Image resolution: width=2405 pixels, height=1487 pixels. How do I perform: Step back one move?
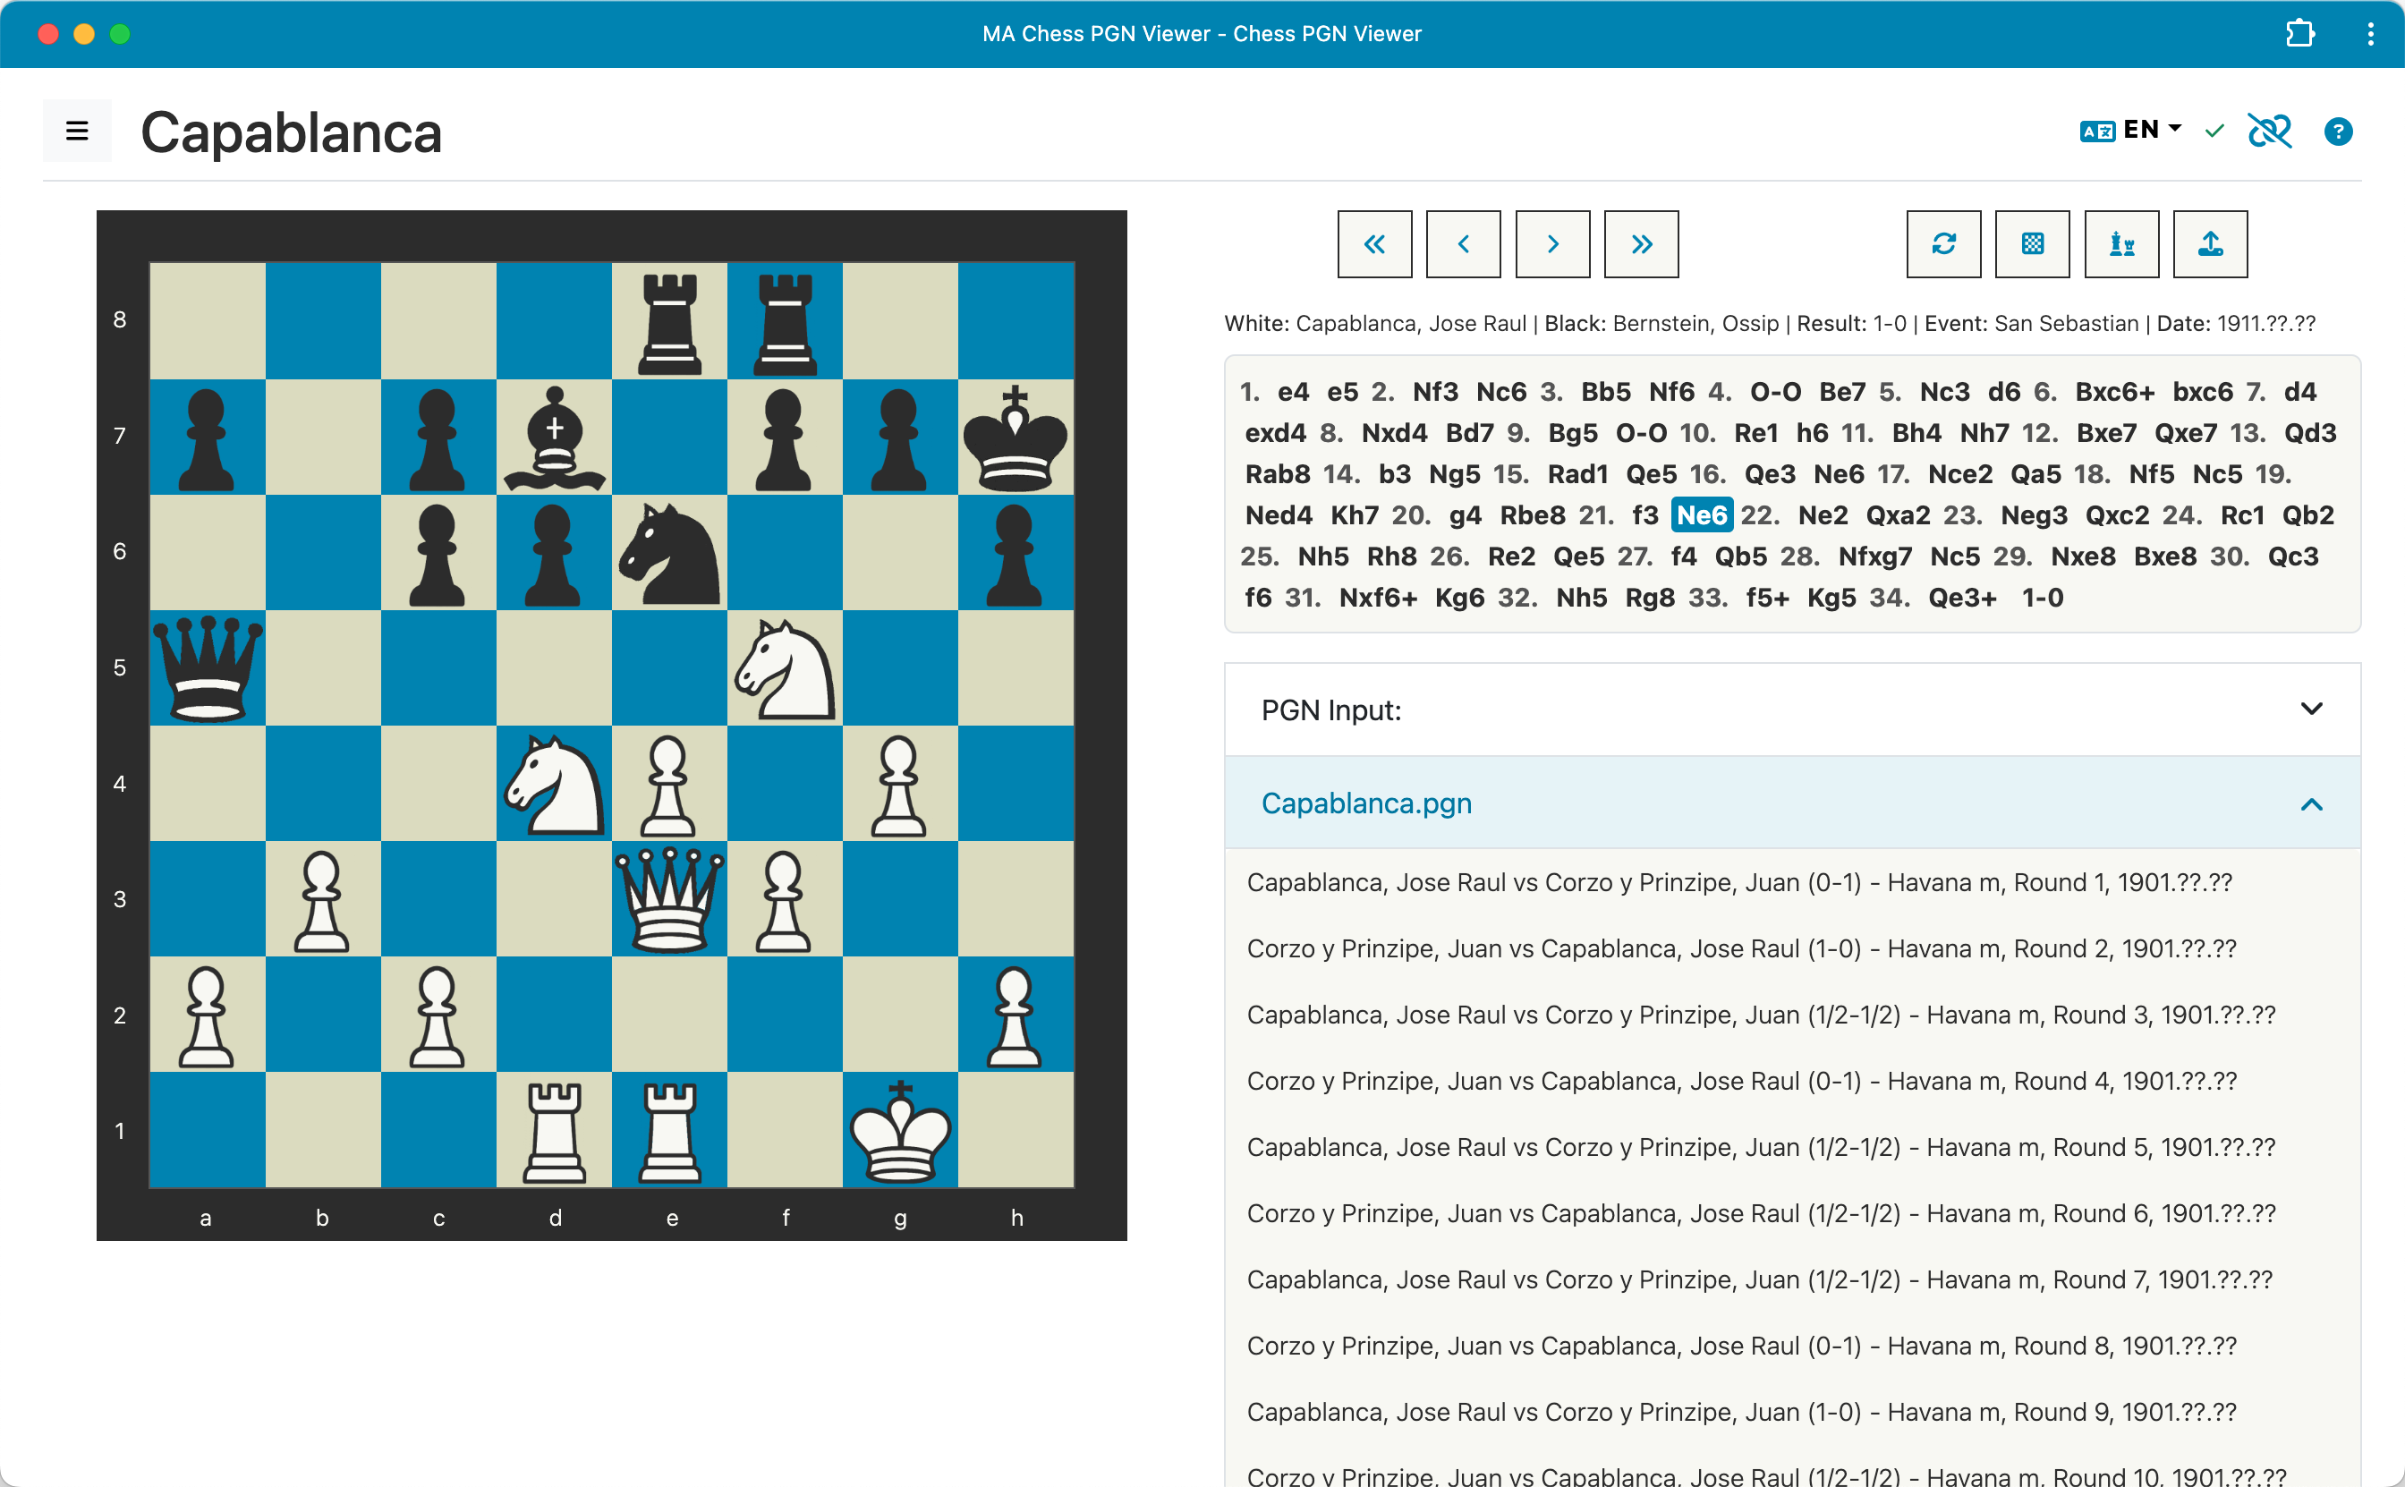(1463, 244)
